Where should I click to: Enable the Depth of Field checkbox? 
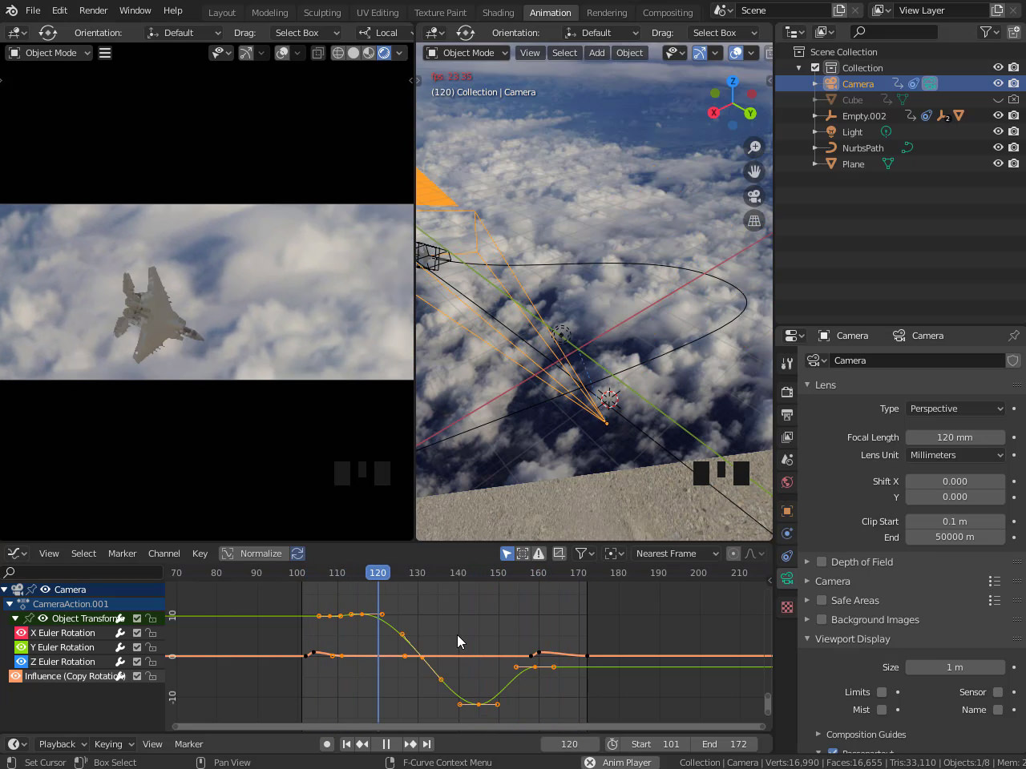point(822,562)
